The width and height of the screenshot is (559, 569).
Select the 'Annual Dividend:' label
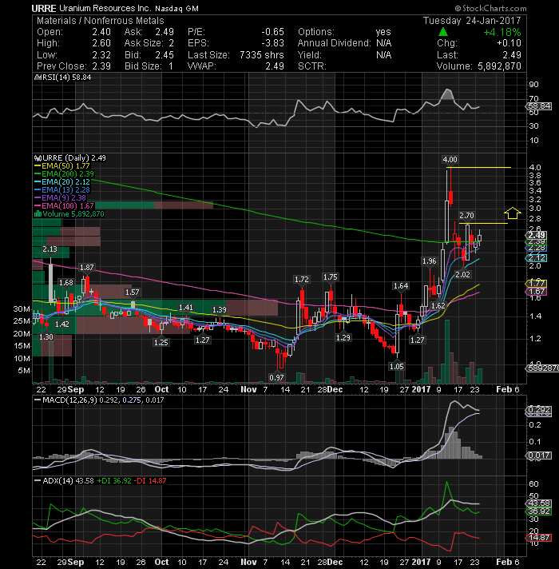[335, 43]
